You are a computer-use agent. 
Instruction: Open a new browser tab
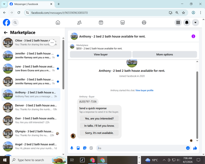point(59,4)
